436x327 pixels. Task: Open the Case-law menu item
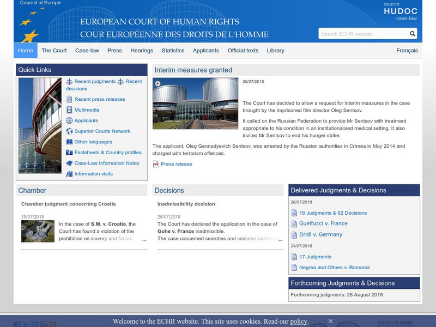tap(86, 50)
